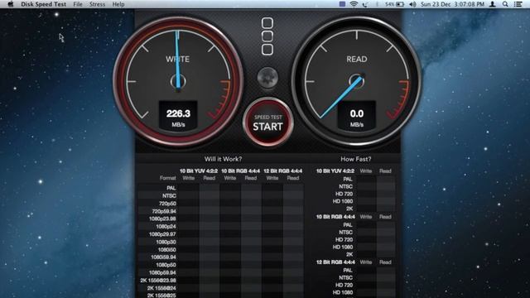The image size is (530, 298).
Task: Click the 2K 1556@23.98 format row
Action: (x=221, y=280)
